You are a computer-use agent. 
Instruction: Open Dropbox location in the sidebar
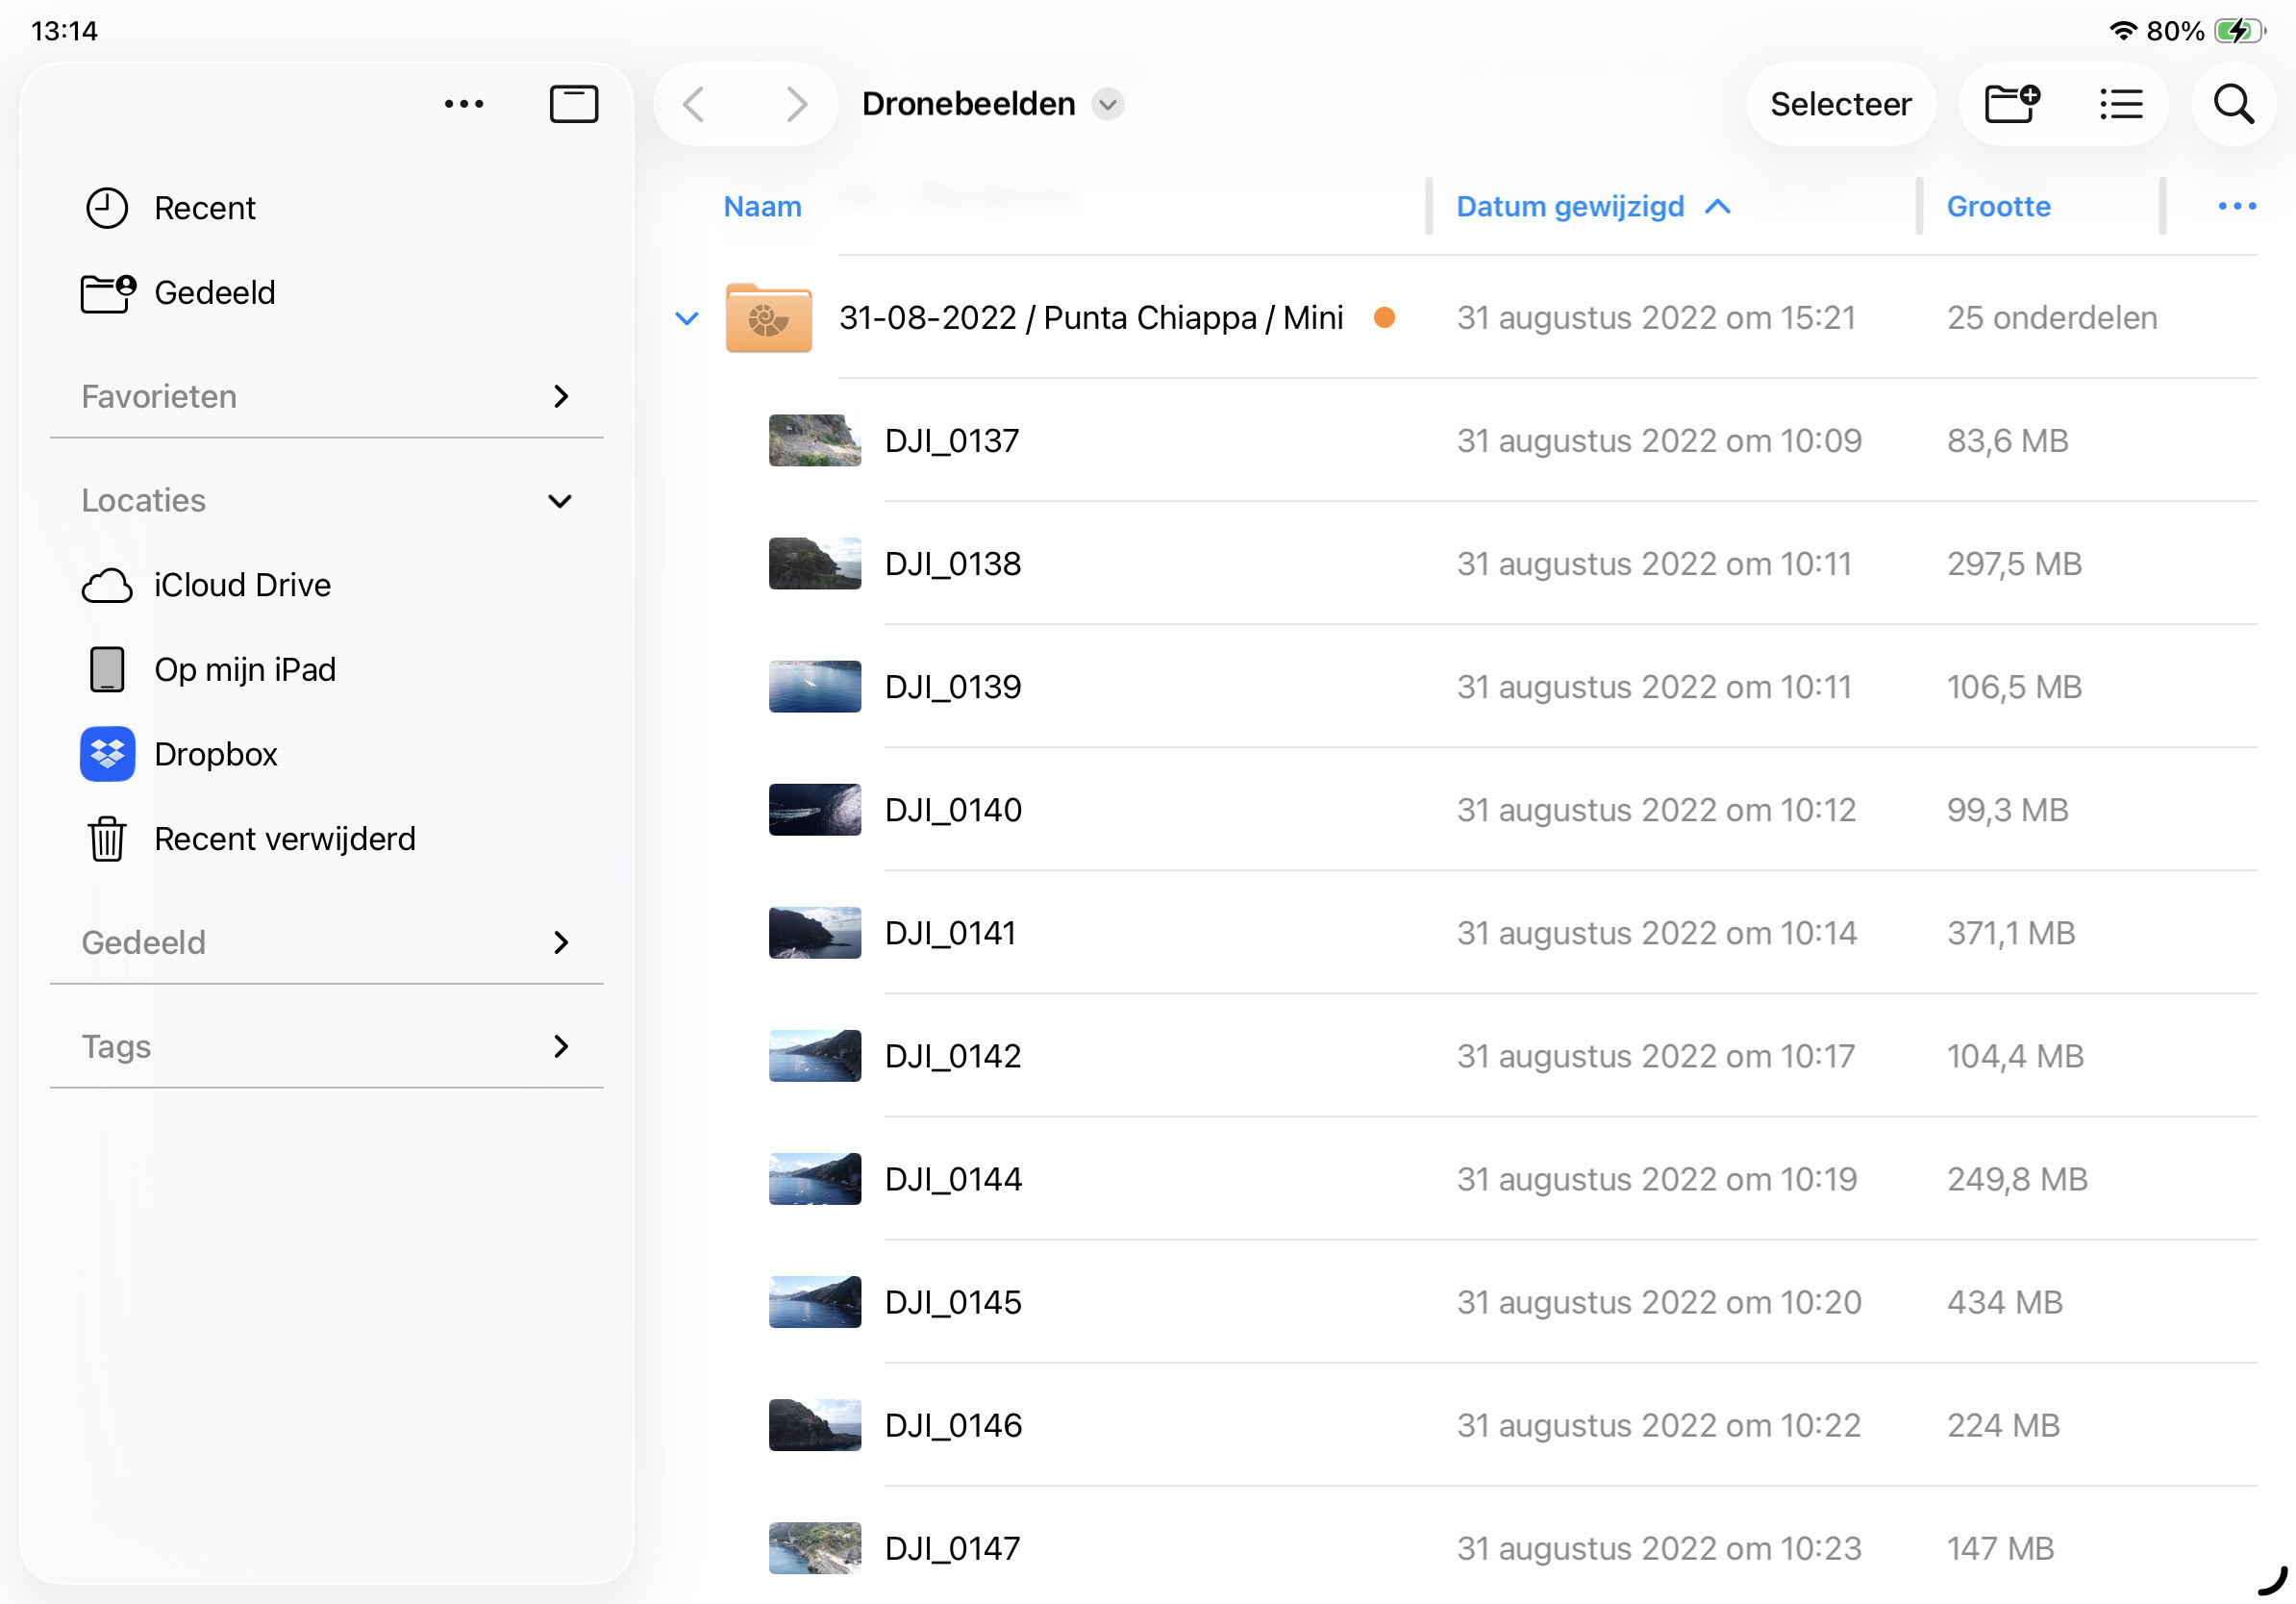[215, 754]
